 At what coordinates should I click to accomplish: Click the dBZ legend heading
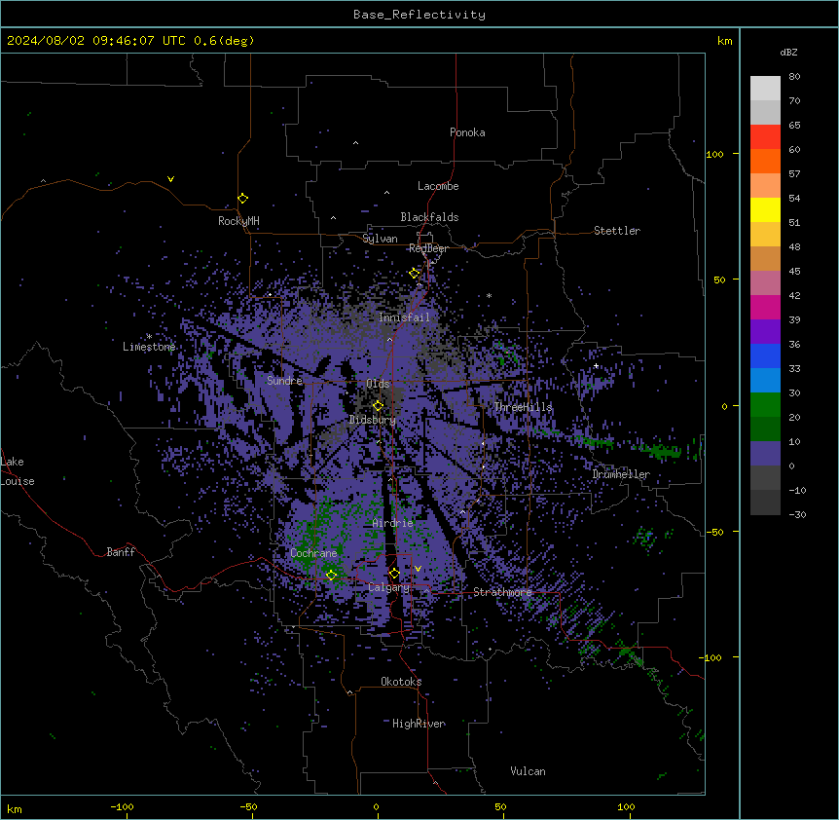click(788, 52)
